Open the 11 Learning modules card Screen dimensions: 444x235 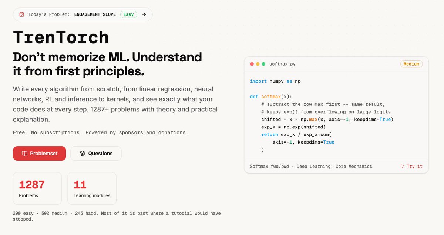click(x=92, y=188)
